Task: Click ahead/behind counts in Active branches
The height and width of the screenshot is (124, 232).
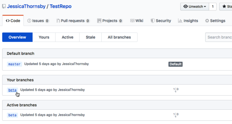Action: click(176, 115)
